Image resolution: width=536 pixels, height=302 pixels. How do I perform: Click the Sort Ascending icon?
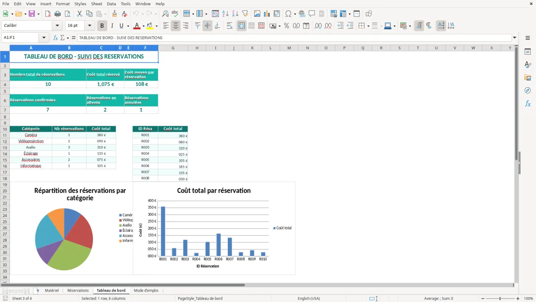click(226, 14)
